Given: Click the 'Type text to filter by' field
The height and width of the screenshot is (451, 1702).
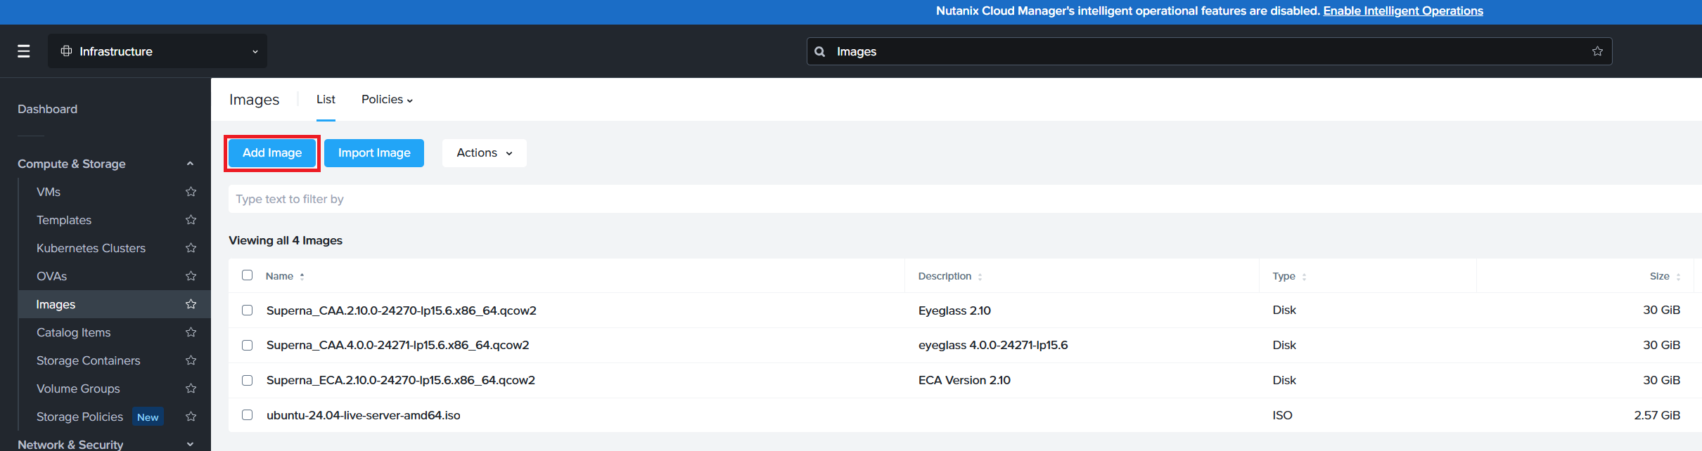Looking at the screenshot, I should tap(965, 199).
